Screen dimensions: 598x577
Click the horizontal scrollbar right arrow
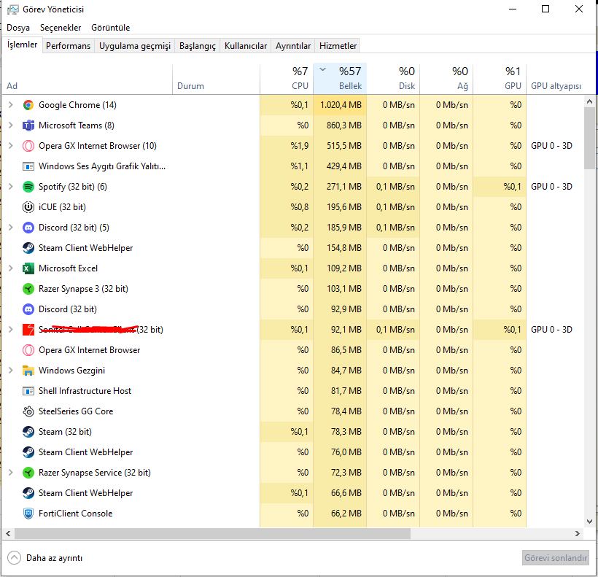tap(578, 533)
